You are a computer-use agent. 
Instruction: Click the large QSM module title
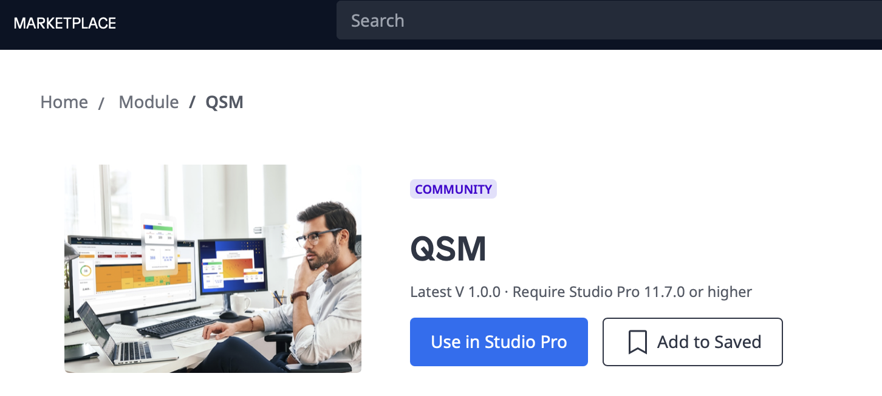tap(448, 249)
